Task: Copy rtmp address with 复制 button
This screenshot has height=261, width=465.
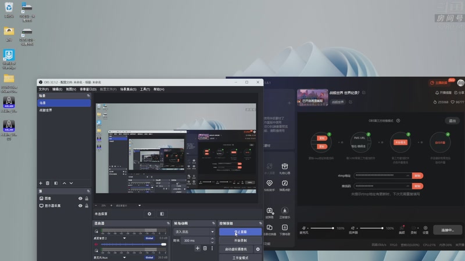Action: coord(417,176)
